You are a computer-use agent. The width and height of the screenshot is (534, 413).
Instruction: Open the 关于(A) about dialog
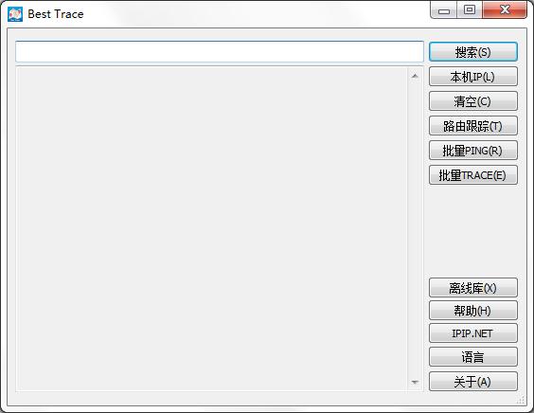(473, 382)
